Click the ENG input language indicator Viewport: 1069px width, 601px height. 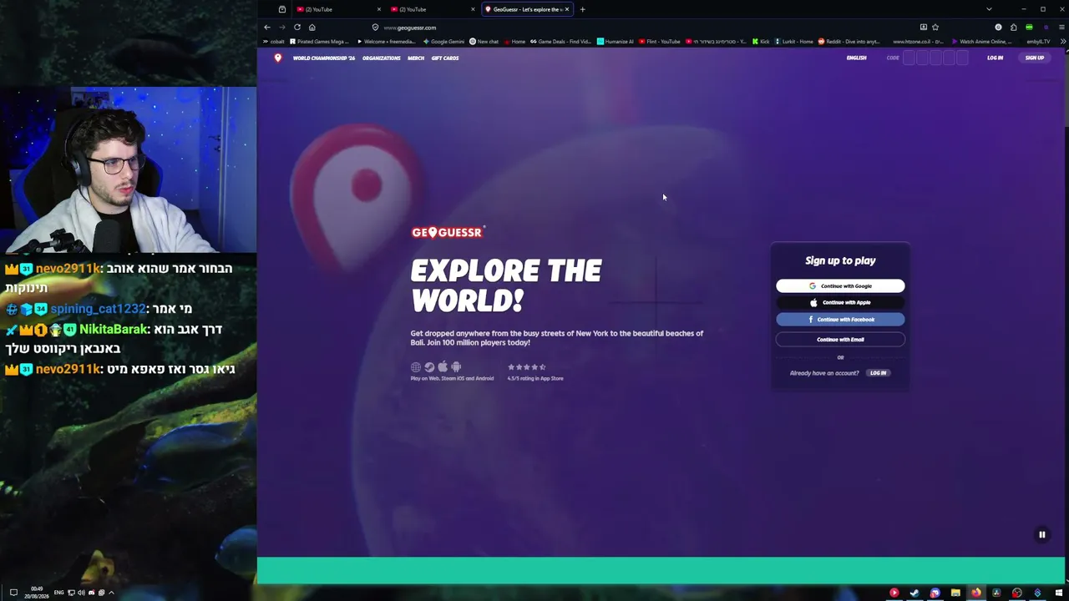[58, 593]
